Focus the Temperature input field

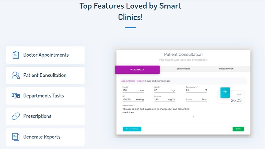click(x=194, y=90)
